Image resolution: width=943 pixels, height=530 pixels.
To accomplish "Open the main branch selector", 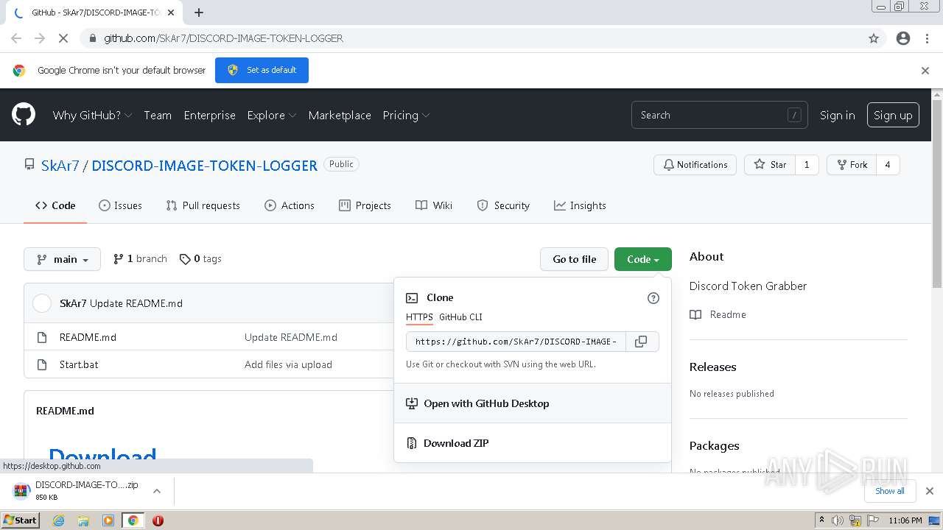I will point(63,259).
